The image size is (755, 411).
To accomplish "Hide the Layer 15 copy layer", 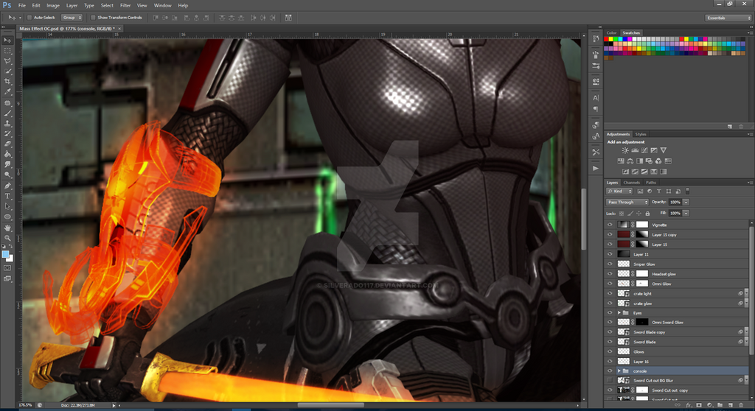I will 610,234.
